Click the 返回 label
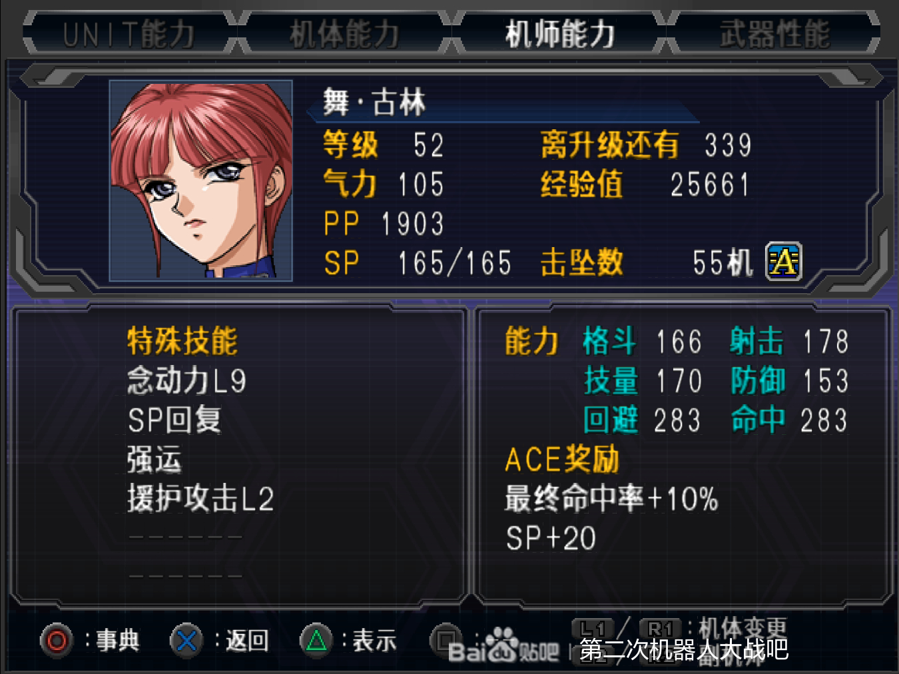This screenshot has height=674, width=899. click(x=246, y=641)
